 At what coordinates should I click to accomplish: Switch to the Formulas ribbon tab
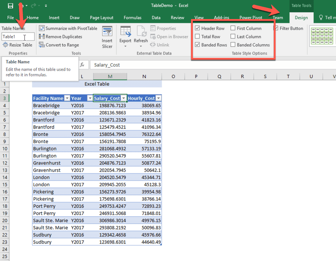[132, 17]
